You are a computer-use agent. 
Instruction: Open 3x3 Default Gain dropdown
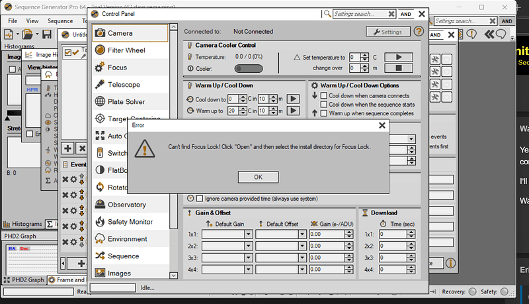point(249,258)
